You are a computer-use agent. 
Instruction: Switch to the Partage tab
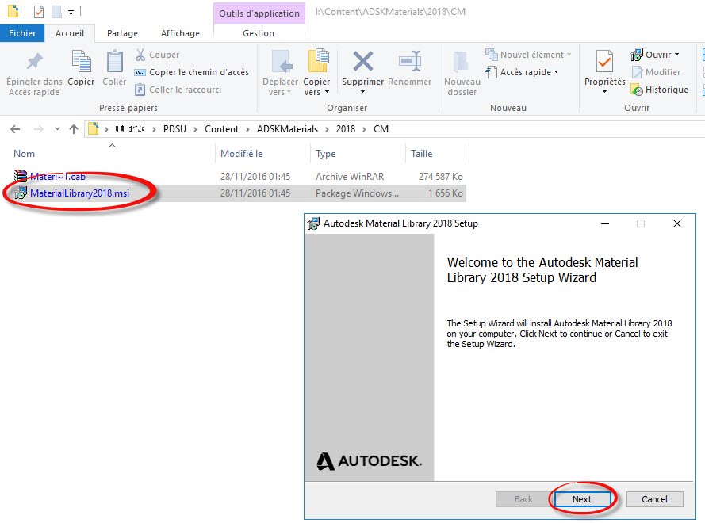(122, 33)
